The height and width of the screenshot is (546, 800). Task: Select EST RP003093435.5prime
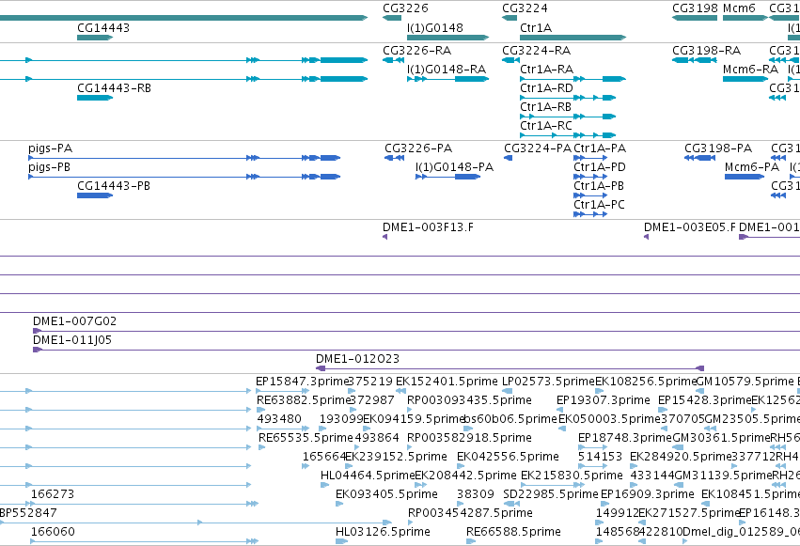click(469, 400)
